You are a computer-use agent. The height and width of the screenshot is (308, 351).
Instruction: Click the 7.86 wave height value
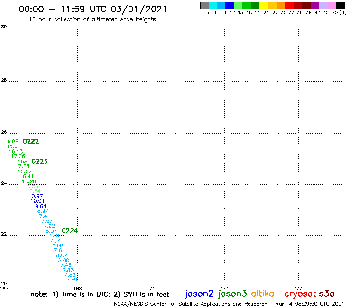point(68,270)
